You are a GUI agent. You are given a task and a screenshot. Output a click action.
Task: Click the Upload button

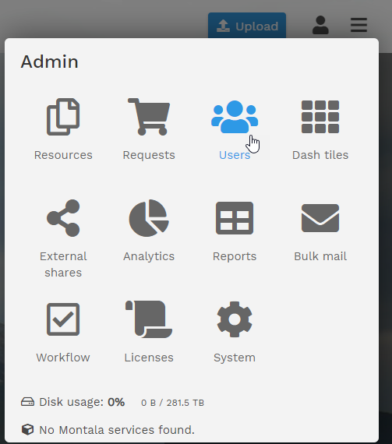click(x=247, y=26)
